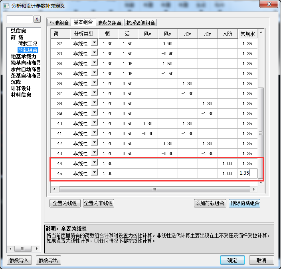Click the 分析类型 column header
The image size is (281, 269).
[84, 34]
